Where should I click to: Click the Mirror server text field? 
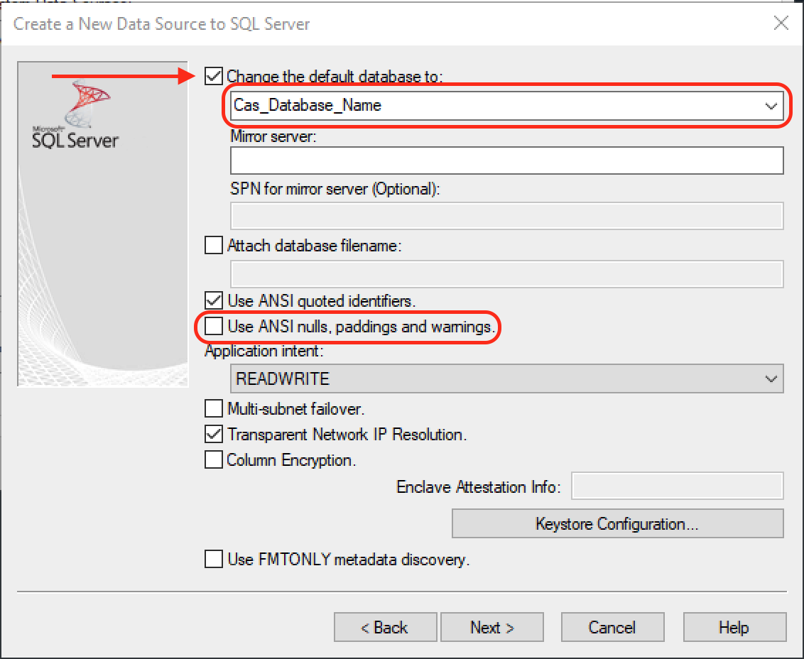pos(506,160)
